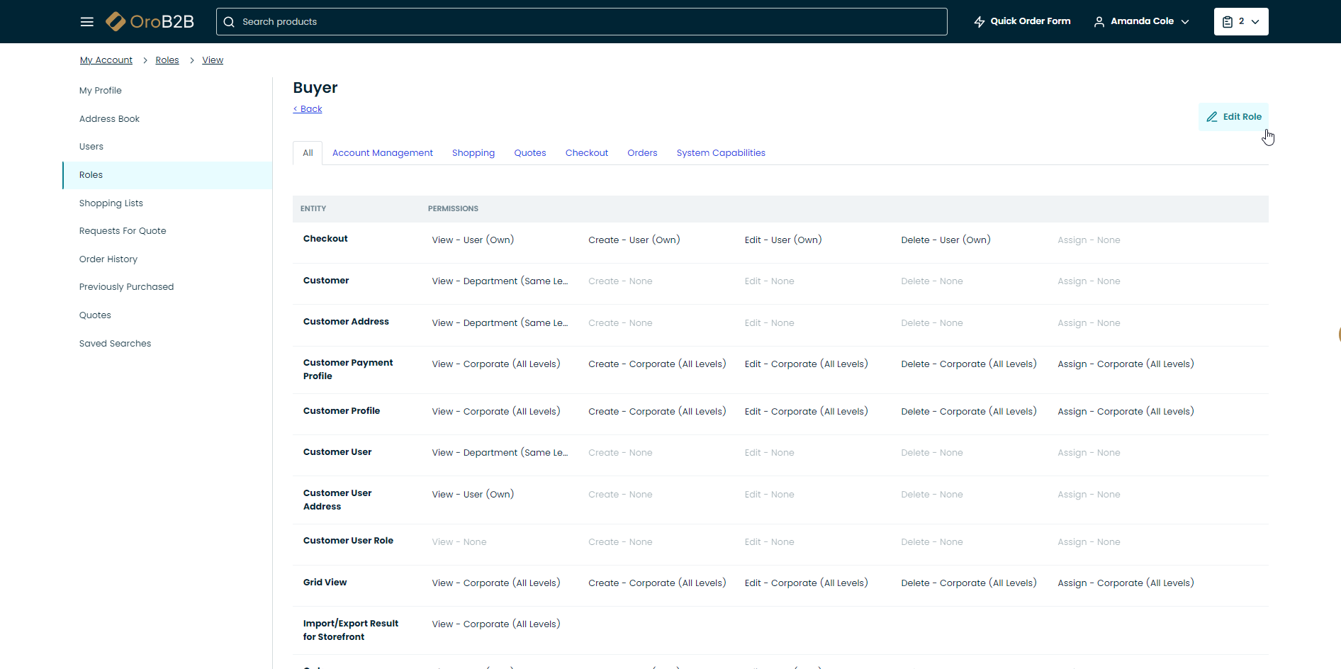This screenshot has height=669, width=1341.
Task: Open the hamburger main menu
Action: click(x=87, y=22)
